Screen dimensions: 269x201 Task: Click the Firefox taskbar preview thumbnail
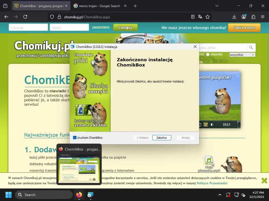coord(79,168)
